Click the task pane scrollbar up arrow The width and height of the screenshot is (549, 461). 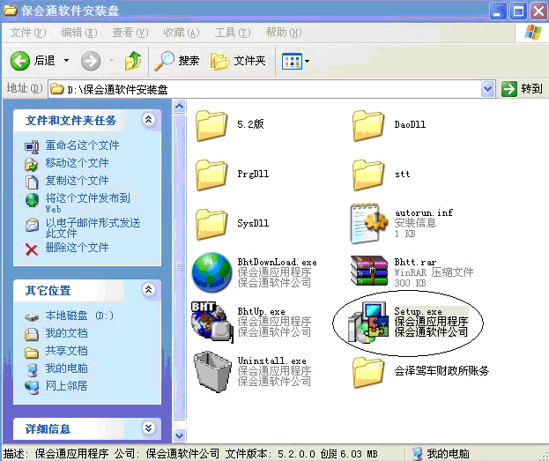180,106
